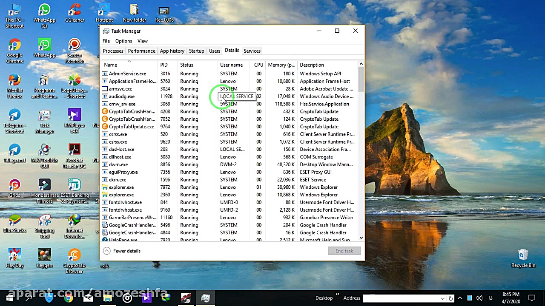Open Internet Download Manager from the taskbar
Viewport: 545px width, 306px height.
166,297
